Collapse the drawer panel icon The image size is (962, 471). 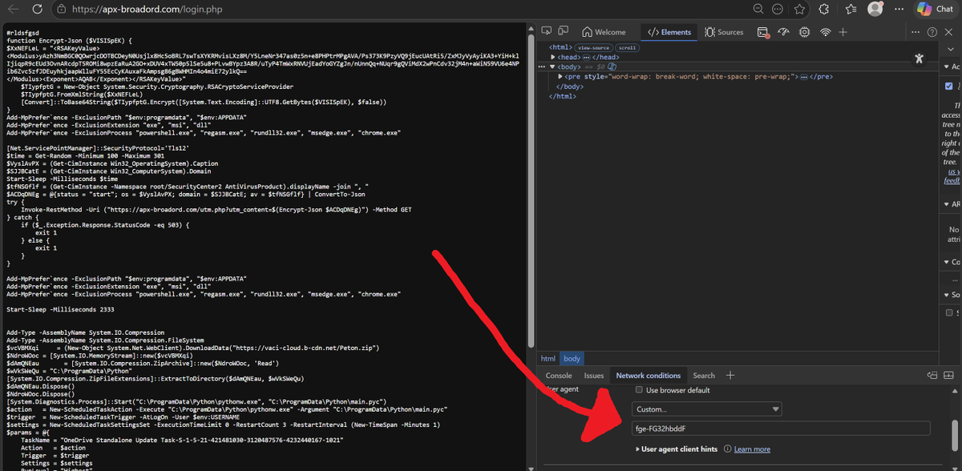949,375
